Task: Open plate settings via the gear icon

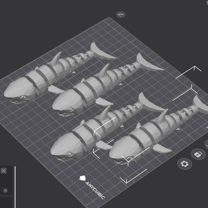Action: click(184, 164)
